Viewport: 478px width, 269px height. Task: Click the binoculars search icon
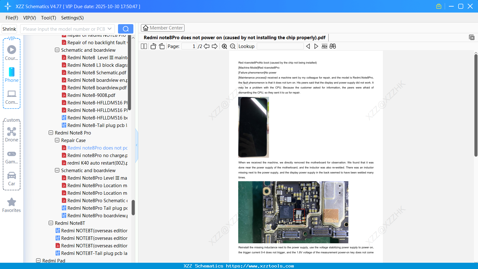pyautogui.click(x=333, y=46)
